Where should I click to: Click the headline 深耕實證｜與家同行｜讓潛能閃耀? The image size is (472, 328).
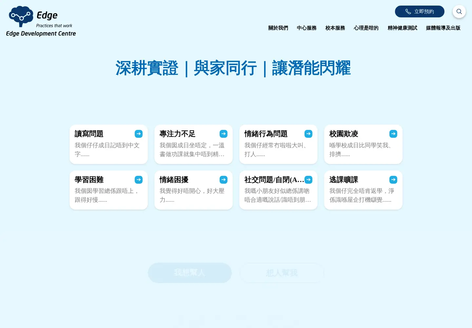click(233, 68)
